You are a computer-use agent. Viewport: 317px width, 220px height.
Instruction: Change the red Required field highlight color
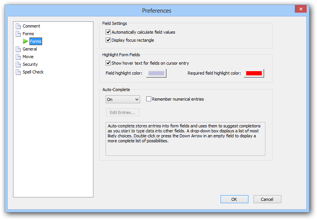pyautogui.click(x=254, y=73)
